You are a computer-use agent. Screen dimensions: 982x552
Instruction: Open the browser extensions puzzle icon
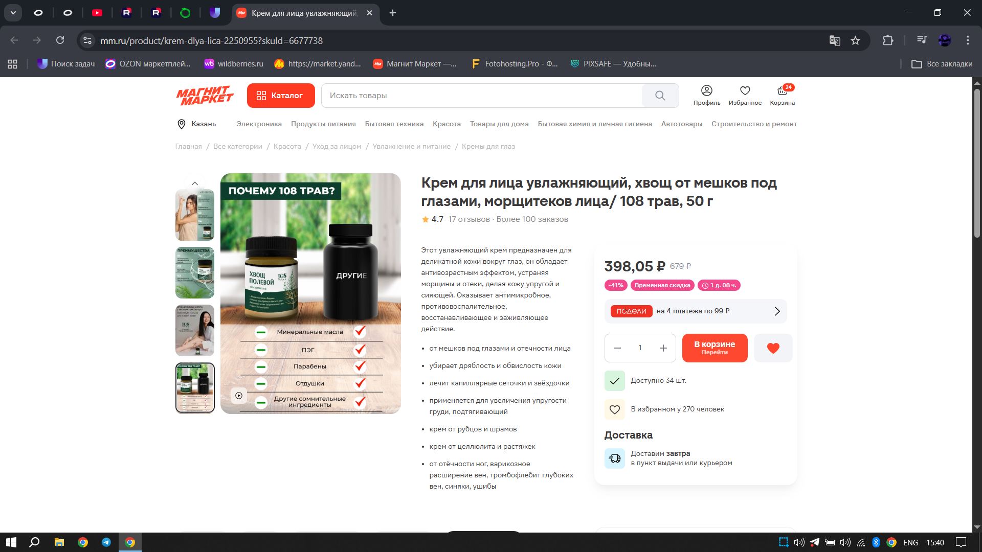pyautogui.click(x=888, y=41)
